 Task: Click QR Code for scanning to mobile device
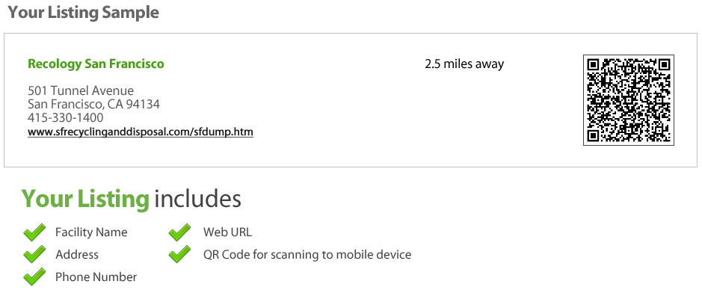[x=307, y=255]
